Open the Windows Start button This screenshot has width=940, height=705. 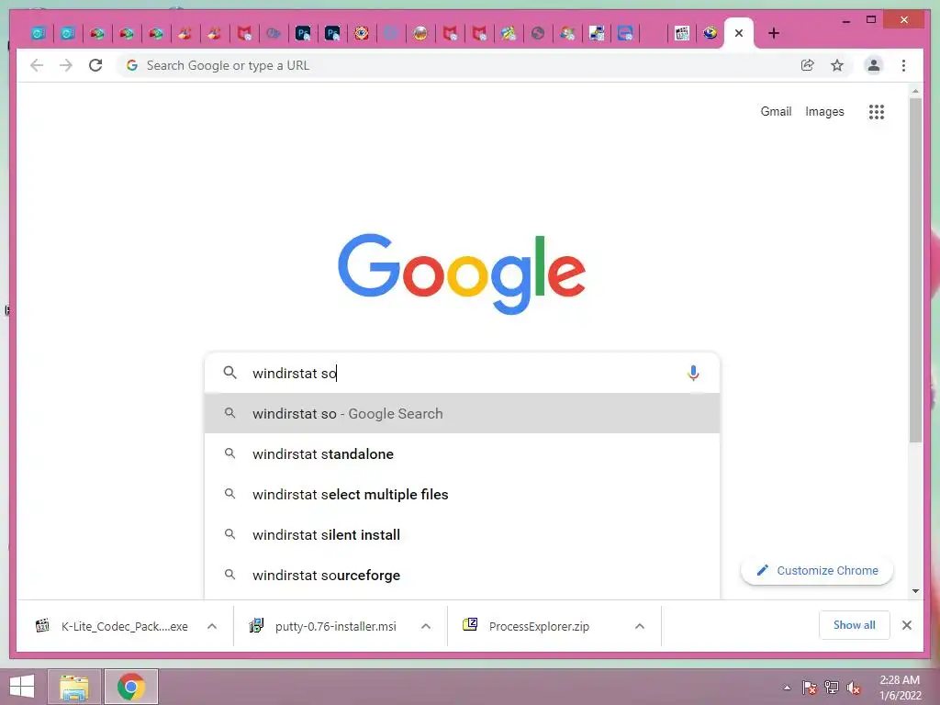[22, 687]
